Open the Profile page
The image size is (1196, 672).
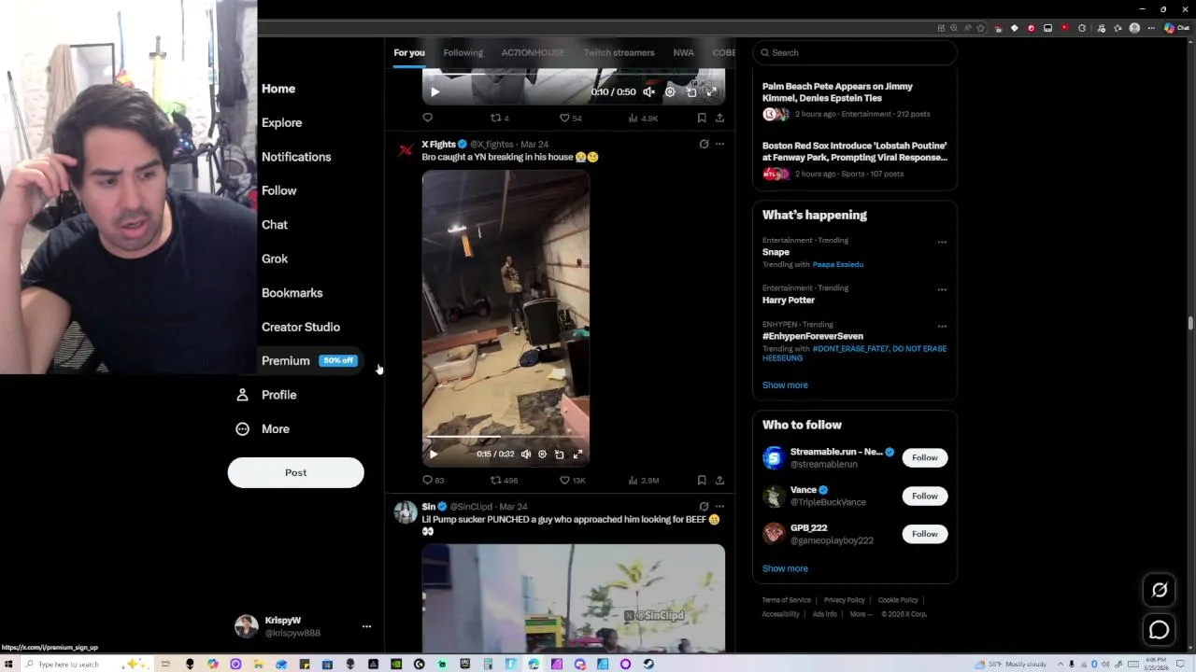266,395
